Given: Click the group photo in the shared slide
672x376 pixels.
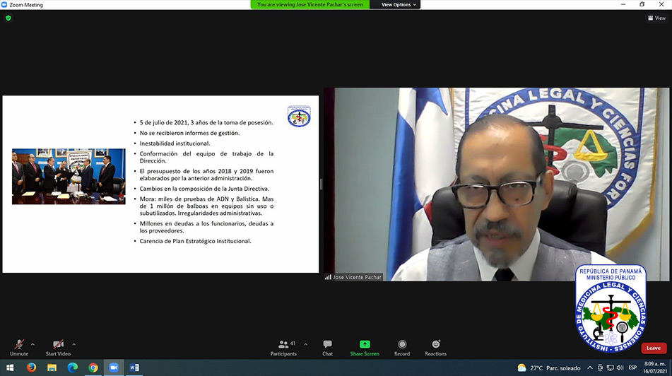Looking at the screenshot, I should click(69, 176).
